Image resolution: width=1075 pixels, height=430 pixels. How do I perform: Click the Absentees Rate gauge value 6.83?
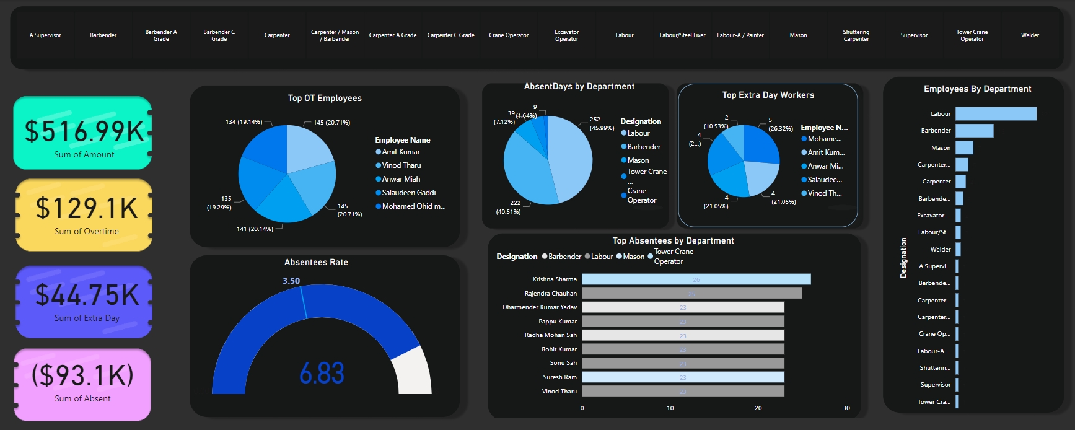click(322, 373)
